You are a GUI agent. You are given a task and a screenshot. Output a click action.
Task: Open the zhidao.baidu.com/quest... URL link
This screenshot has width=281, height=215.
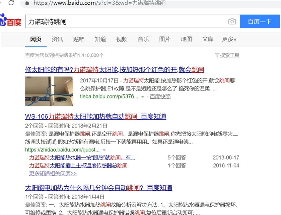(62, 150)
